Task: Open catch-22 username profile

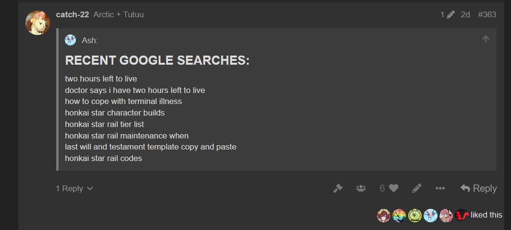Action: [x=73, y=15]
